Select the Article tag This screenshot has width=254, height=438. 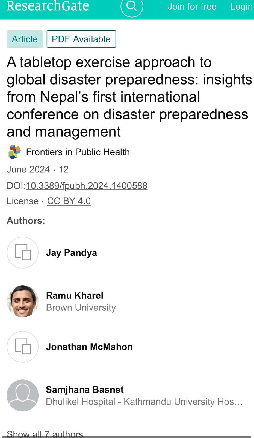pos(25,39)
